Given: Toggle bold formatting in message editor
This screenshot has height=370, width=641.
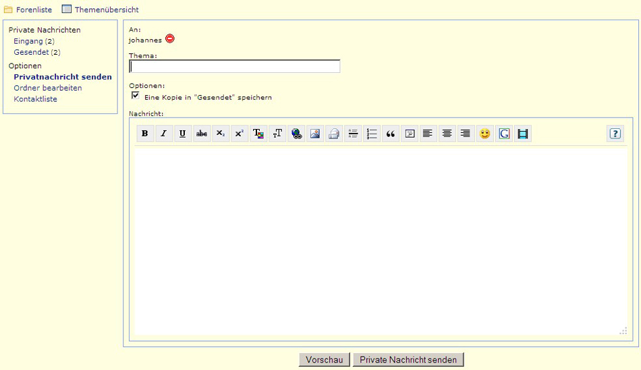Looking at the screenshot, I should 144,134.
